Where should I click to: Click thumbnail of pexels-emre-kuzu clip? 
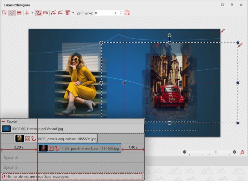(43, 148)
